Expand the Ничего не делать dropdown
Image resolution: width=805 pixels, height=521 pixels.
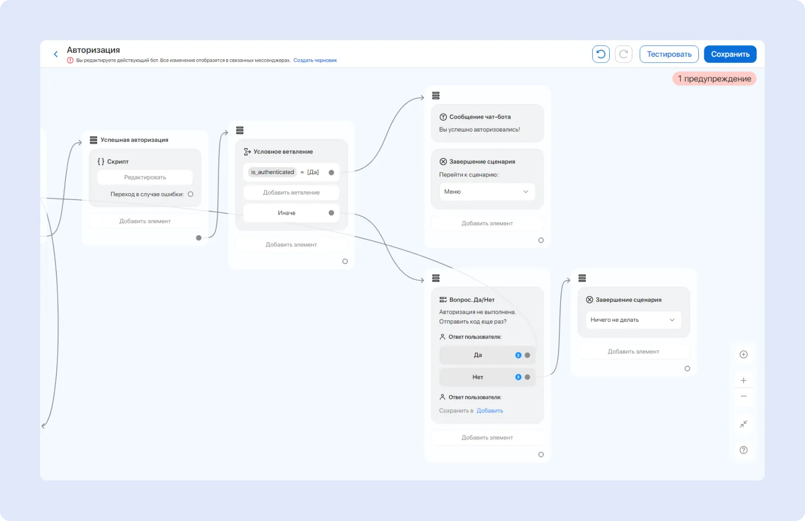pos(632,320)
